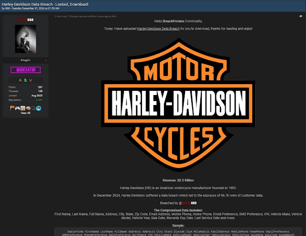This screenshot has width=306, height=236.
Task: Click the 888 author name under the title
Action: click(x=8, y=9)
